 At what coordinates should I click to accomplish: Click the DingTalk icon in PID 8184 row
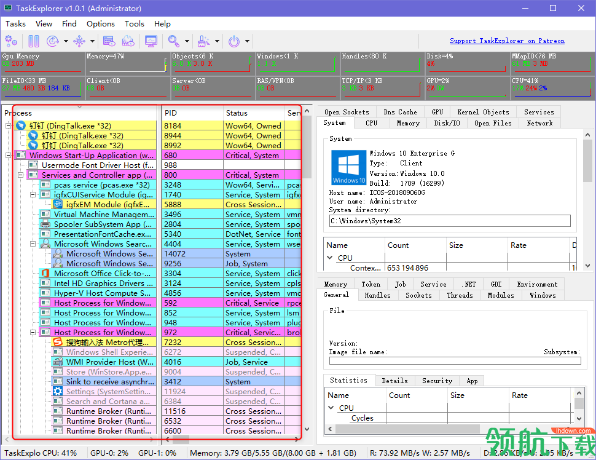pyautogui.click(x=21, y=125)
